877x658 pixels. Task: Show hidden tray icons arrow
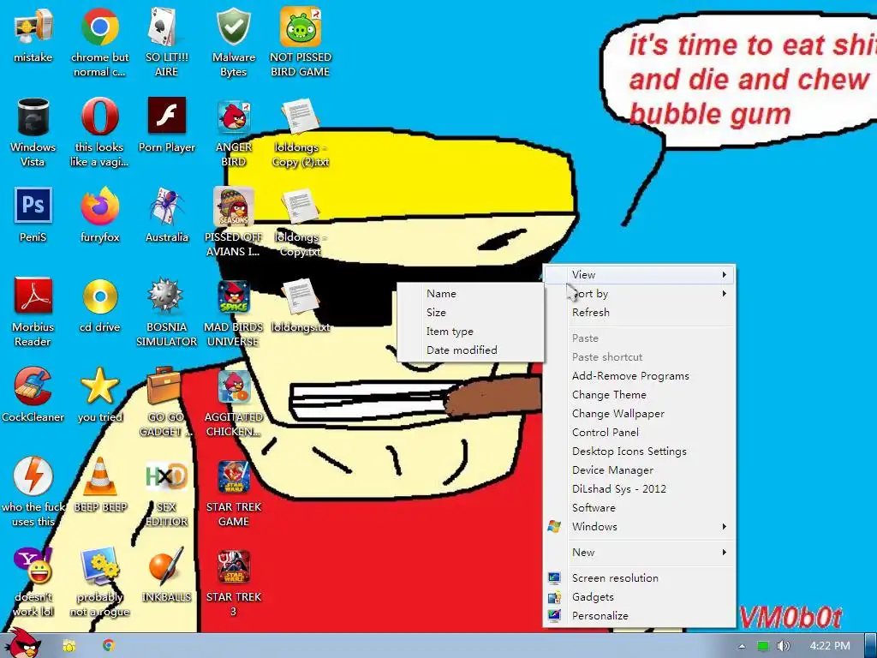tap(742, 646)
